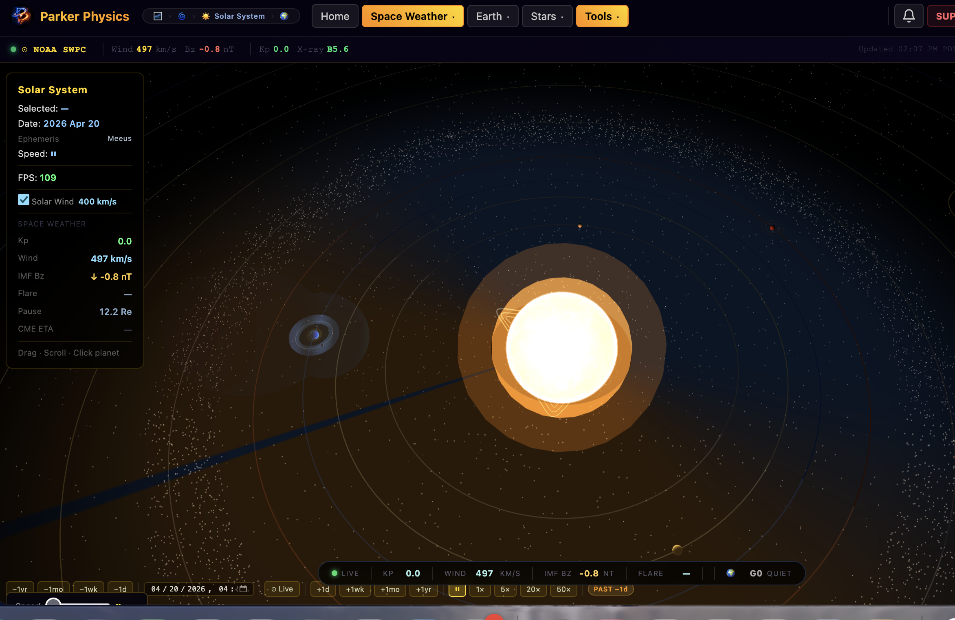Expand the Space Weather dropdown menu

point(412,16)
